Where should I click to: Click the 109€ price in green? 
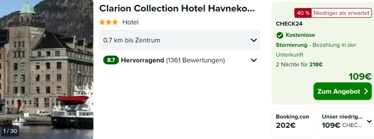click(360, 77)
